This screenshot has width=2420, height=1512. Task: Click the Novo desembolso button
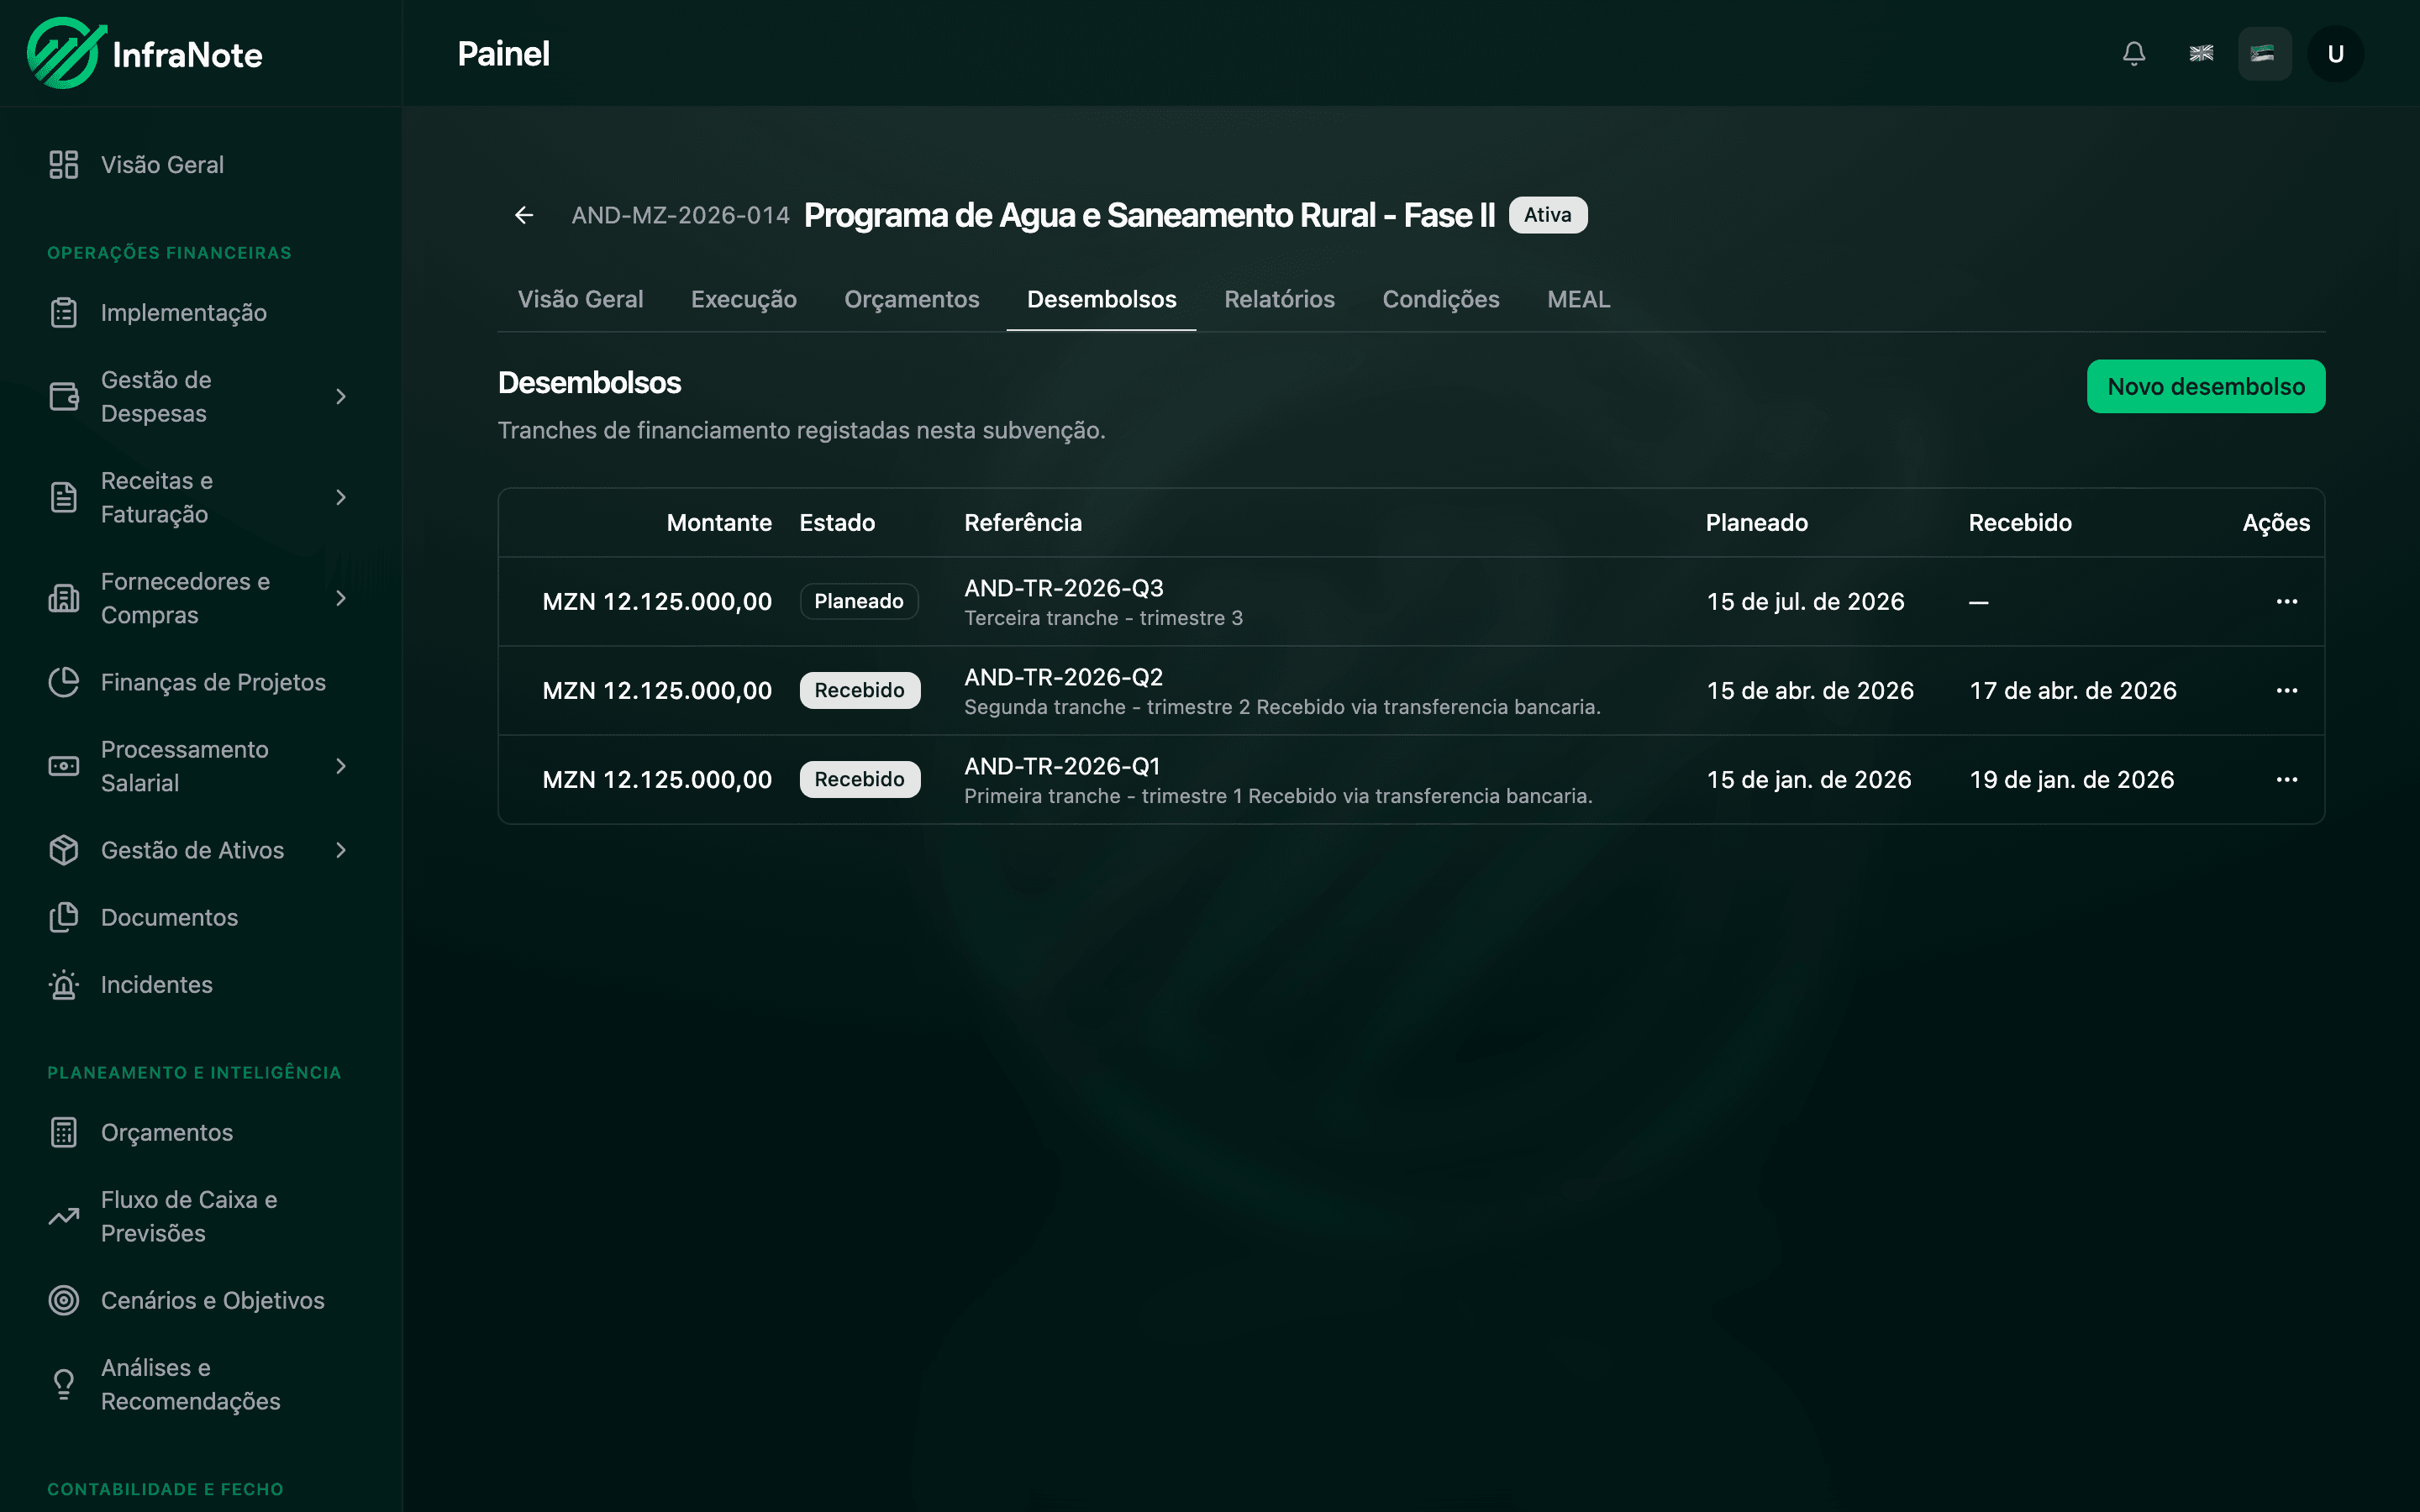(2205, 386)
